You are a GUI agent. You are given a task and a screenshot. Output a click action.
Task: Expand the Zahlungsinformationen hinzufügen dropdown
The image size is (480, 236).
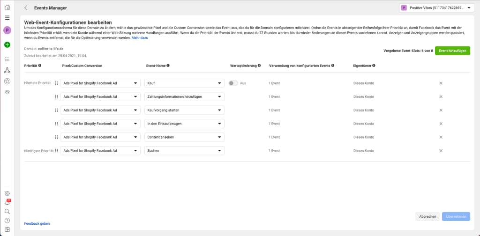[184, 97]
